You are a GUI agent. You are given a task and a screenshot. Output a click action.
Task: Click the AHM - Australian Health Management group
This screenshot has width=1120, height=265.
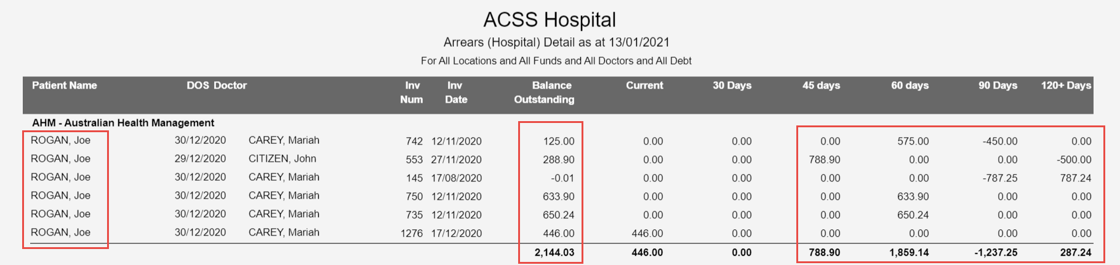123,123
